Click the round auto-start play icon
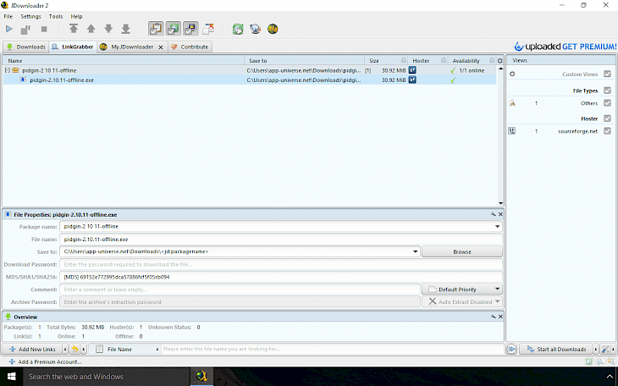 (x=511, y=350)
